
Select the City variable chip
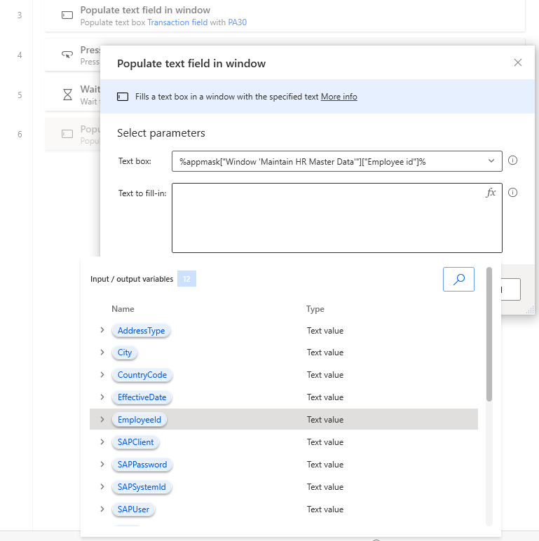[125, 352]
